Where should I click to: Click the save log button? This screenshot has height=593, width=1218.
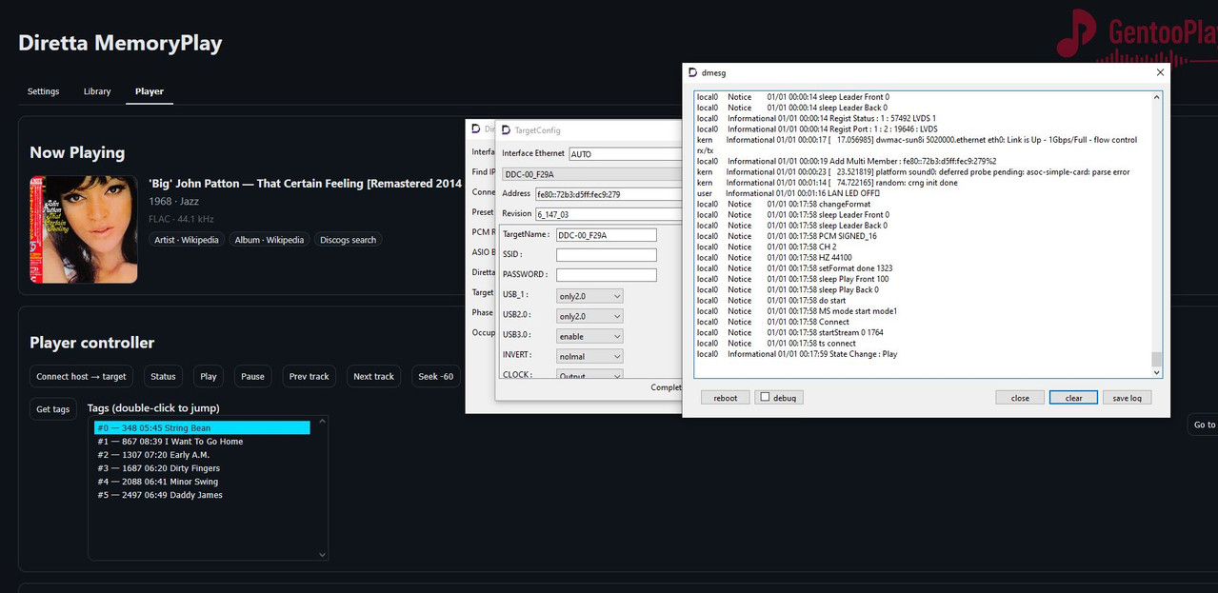(1128, 398)
